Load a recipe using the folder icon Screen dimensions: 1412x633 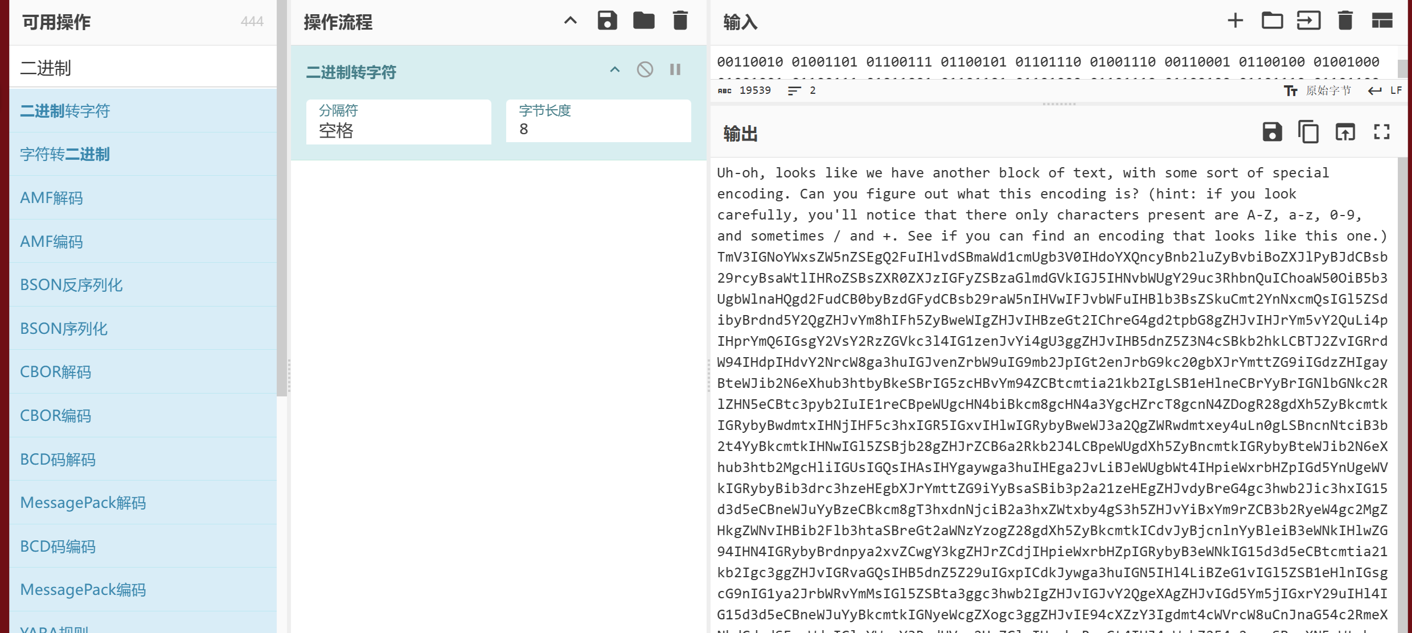click(x=643, y=21)
